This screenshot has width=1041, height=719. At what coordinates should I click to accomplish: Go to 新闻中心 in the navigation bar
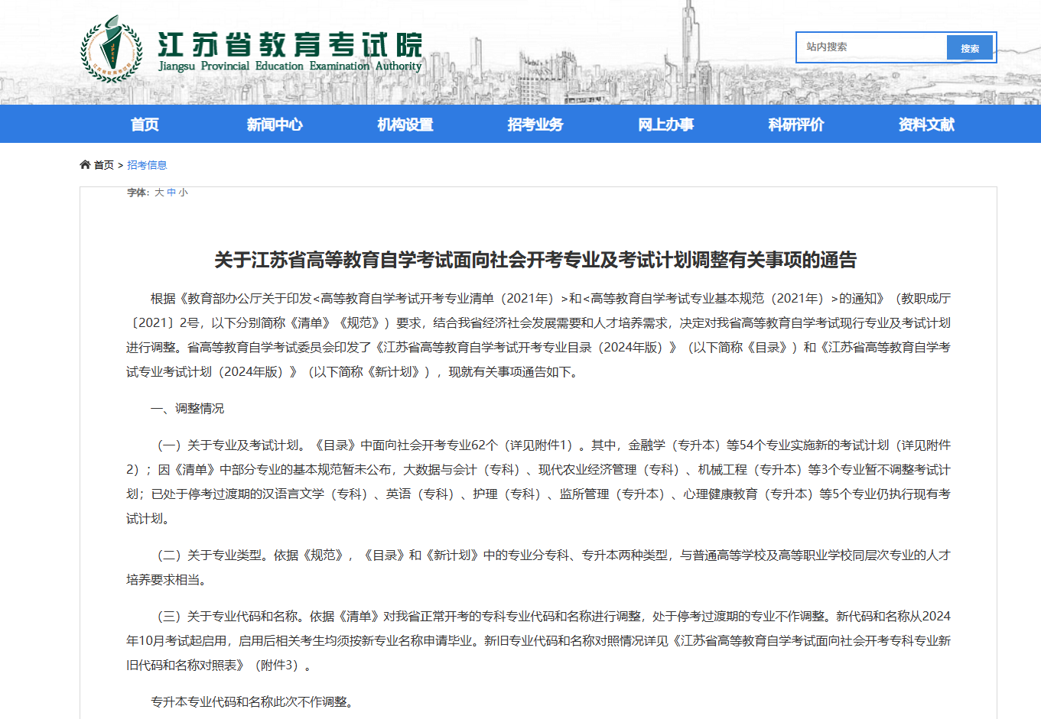pos(275,125)
